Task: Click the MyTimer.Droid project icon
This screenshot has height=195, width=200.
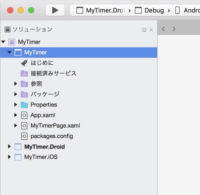Action: [x=18, y=147]
